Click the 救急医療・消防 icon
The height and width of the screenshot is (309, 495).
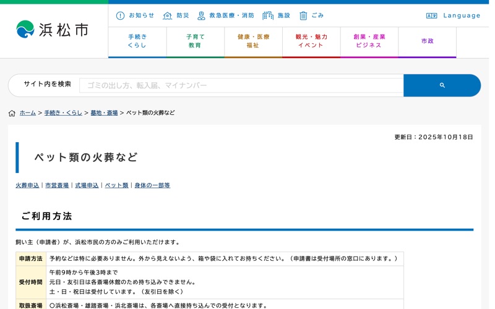[201, 15]
